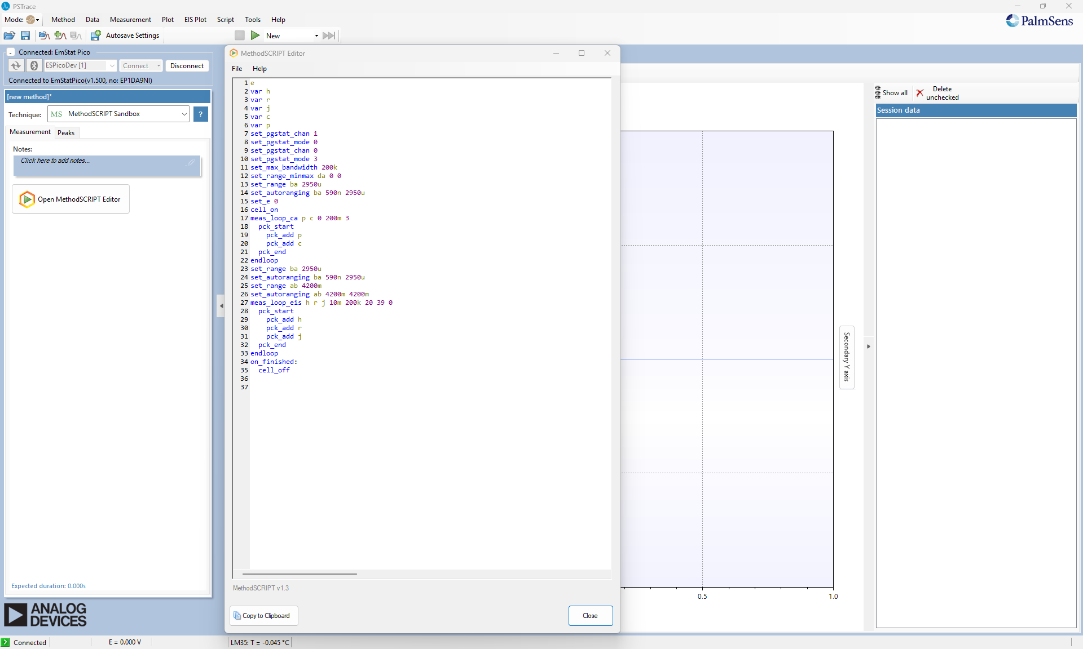This screenshot has width=1083, height=649.
Task: Open the Script menu
Action: [x=225, y=19]
